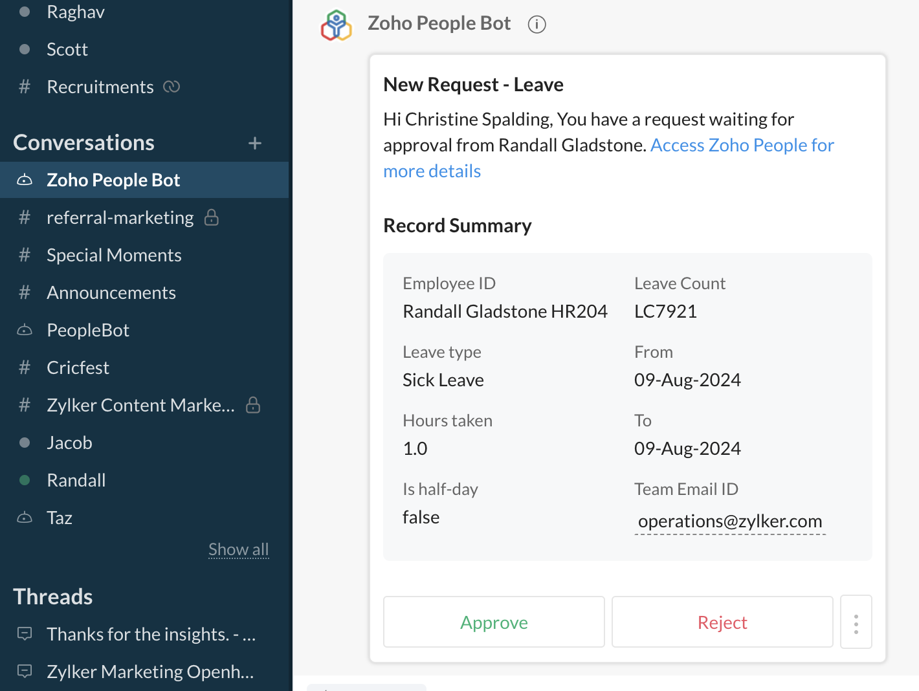
Task: Select the 'Randall Gladstone HR204' employee value
Action: 505,311
